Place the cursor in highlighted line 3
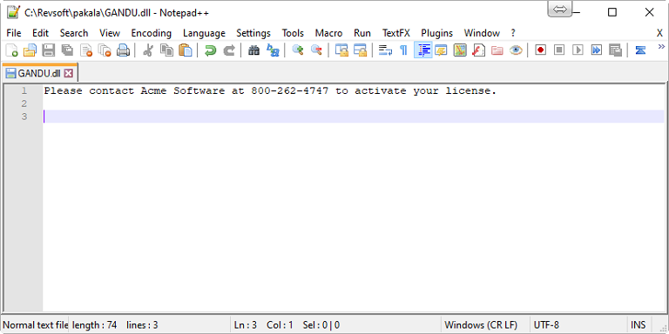Viewport: 669px width, 334px height. pos(354,117)
